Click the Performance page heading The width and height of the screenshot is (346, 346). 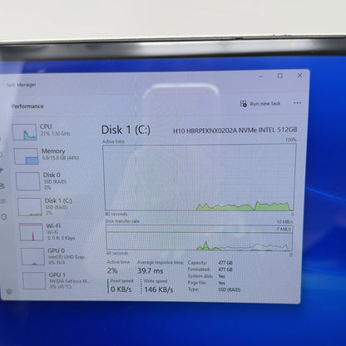tap(27, 106)
